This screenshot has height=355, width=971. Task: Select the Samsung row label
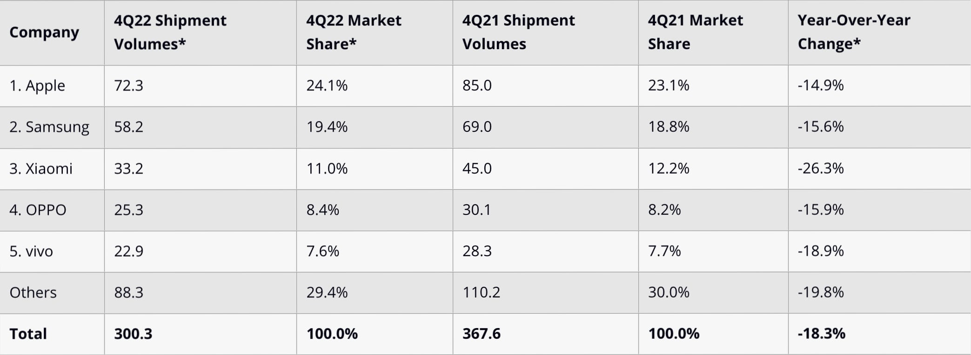tap(49, 127)
